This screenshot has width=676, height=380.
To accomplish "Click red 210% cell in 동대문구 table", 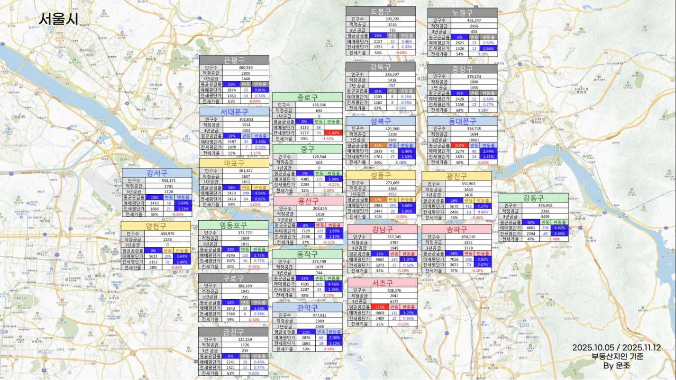I will (459, 145).
